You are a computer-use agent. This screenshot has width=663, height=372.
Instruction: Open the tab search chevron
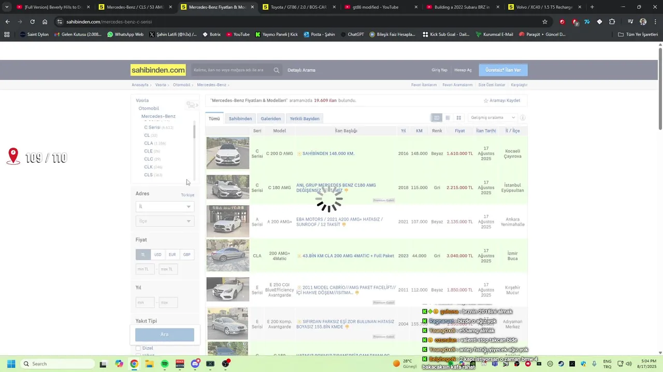pos(6,7)
